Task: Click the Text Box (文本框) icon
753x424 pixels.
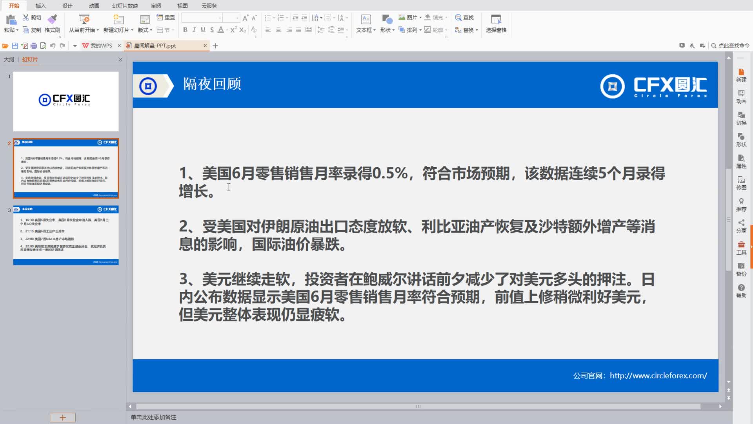Action: [366, 20]
